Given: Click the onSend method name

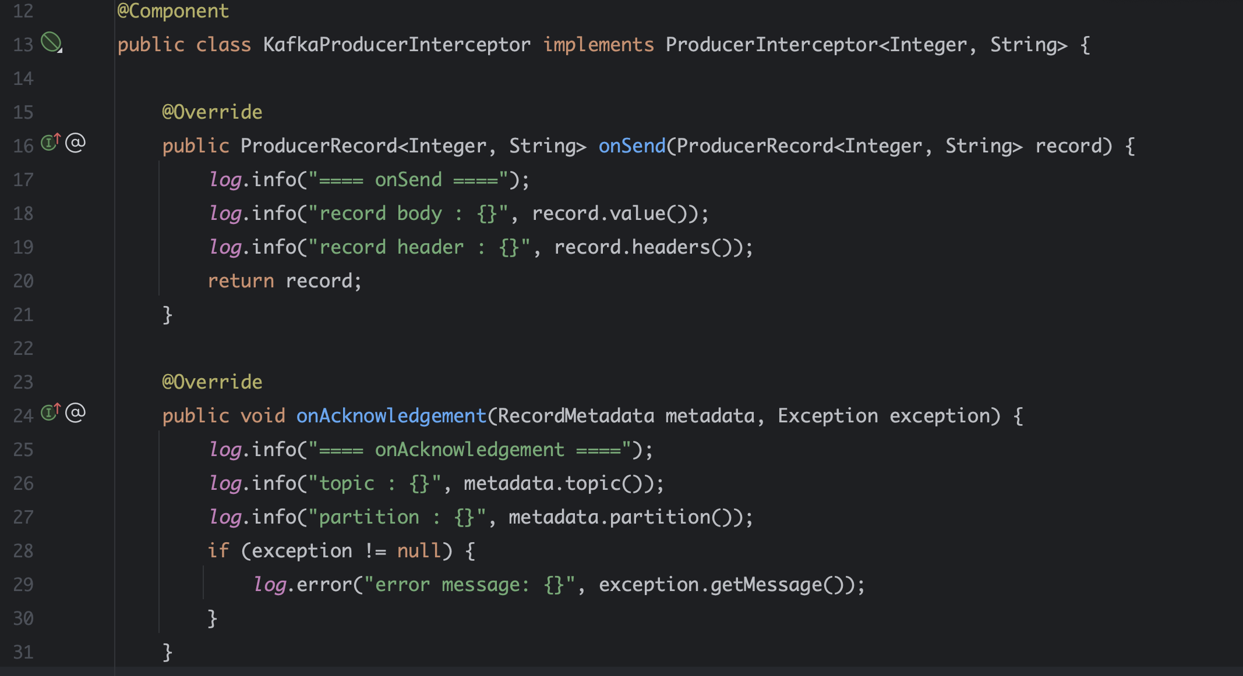Looking at the screenshot, I should click(x=631, y=146).
